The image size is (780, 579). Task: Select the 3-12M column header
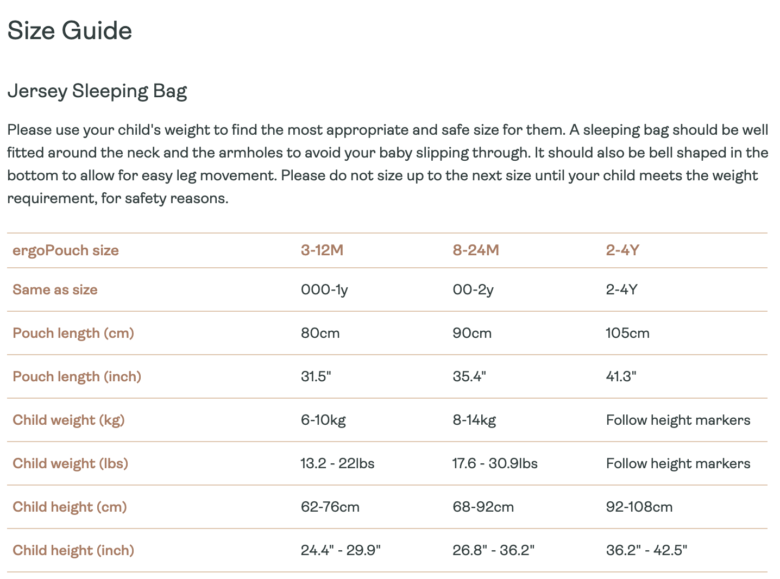(x=322, y=250)
